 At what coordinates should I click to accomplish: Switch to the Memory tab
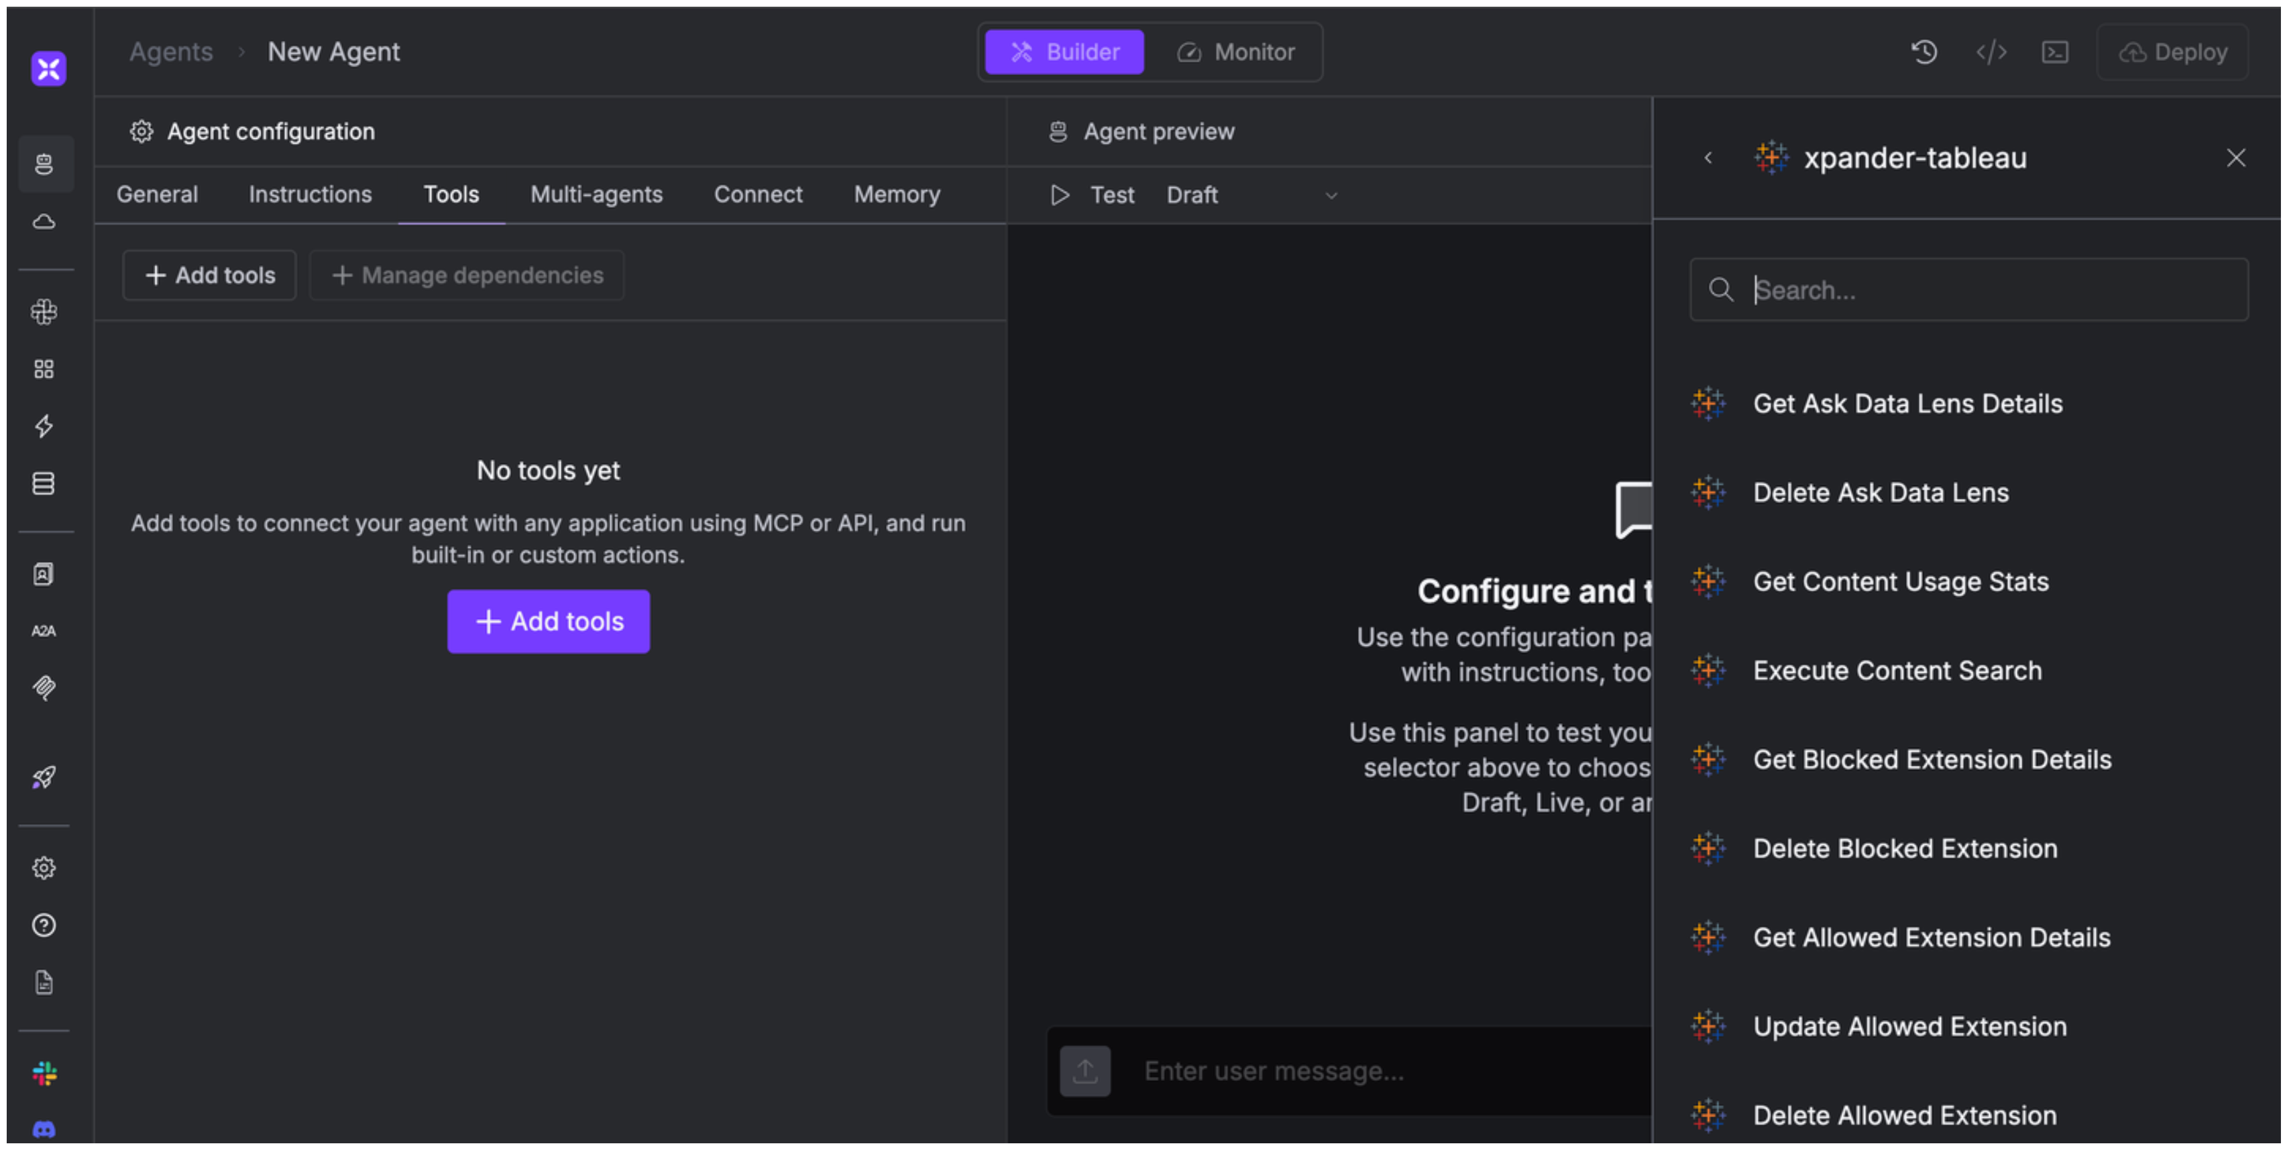point(897,194)
